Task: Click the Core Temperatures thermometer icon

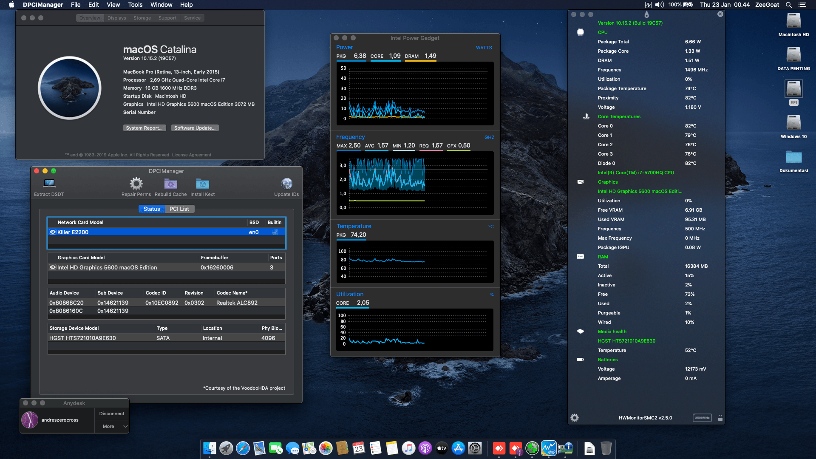Action: 586,116
